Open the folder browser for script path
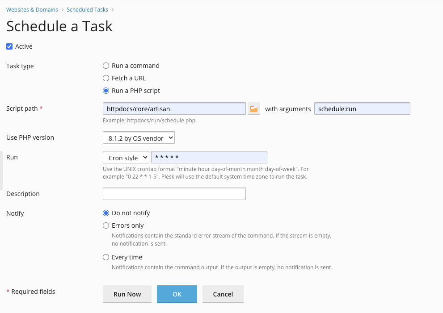 tap(254, 109)
